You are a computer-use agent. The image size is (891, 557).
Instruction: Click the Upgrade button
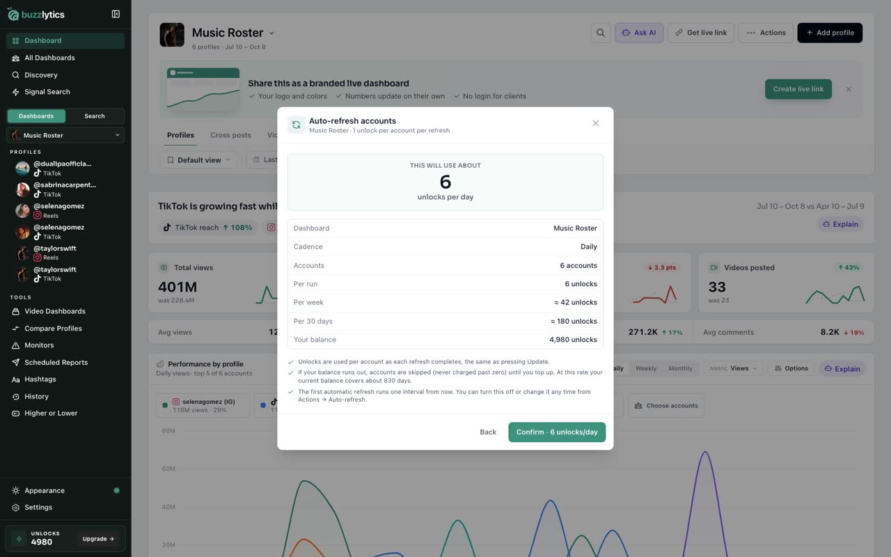tap(99, 539)
